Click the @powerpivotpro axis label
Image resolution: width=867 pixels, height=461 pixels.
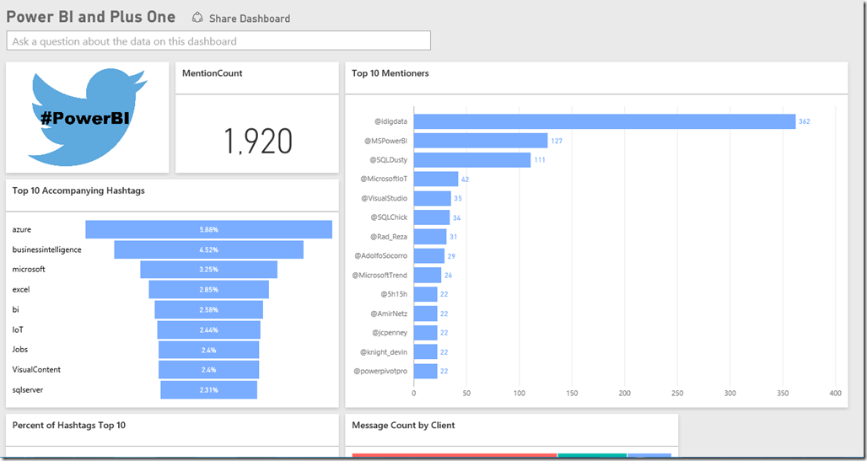pyautogui.click(x=380, y=372)
